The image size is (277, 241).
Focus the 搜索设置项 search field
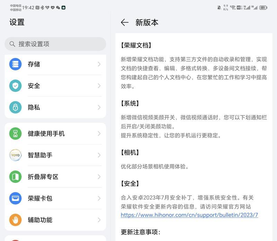[x=55, y=44]
